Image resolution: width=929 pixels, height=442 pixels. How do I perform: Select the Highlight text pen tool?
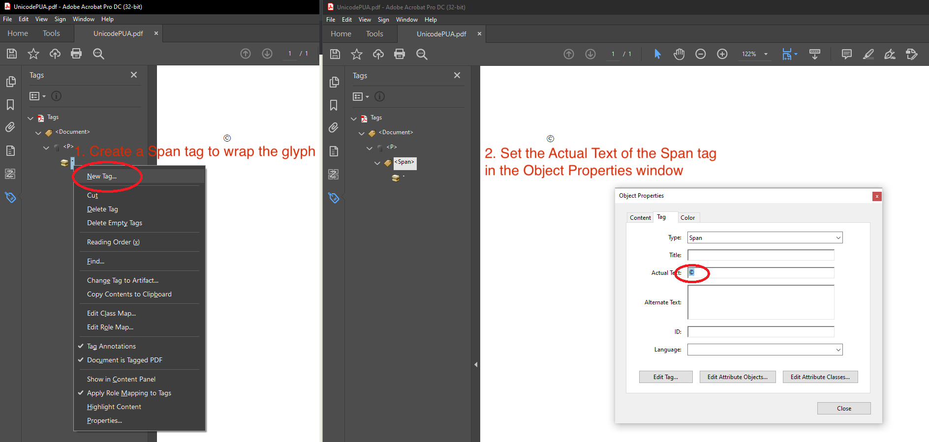[x=868, y=54]
